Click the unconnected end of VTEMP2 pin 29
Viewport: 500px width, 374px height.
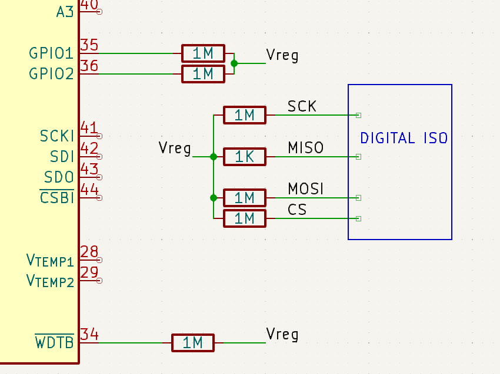click(99, 281)
